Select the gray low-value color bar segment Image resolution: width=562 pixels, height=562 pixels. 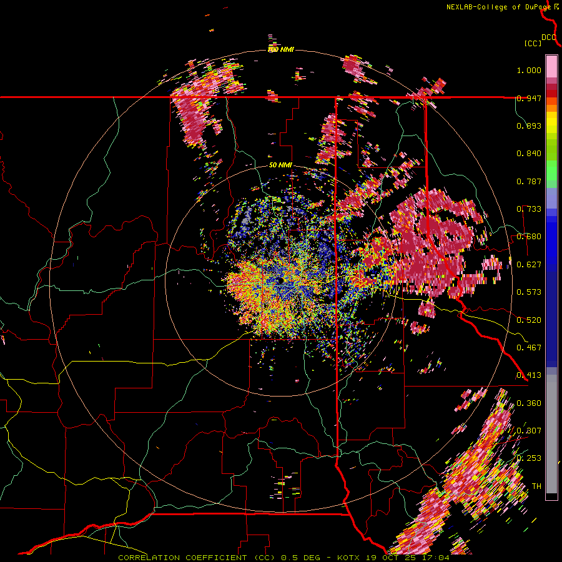pyautogui.click(x=551, y=434)
